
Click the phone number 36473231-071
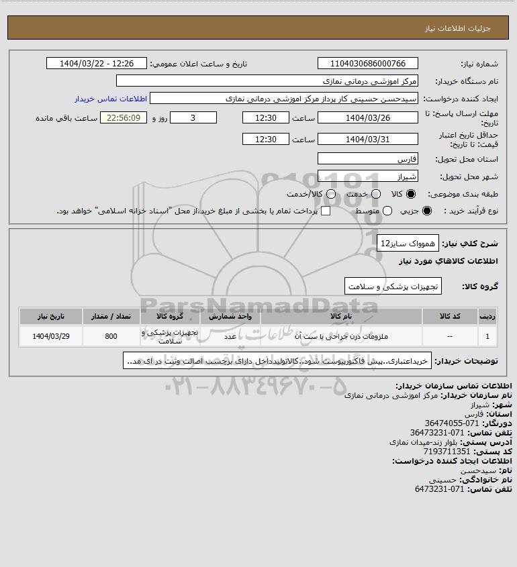(x=437, y=433)
